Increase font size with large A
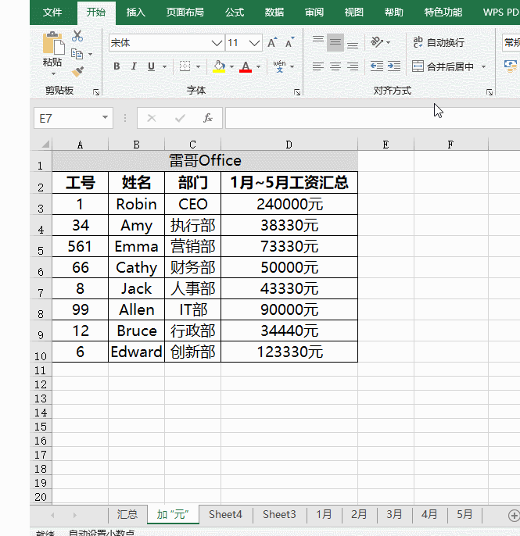The height and width of the screenshot is (536, 520). pyautogui.click(x=272, y=43)
